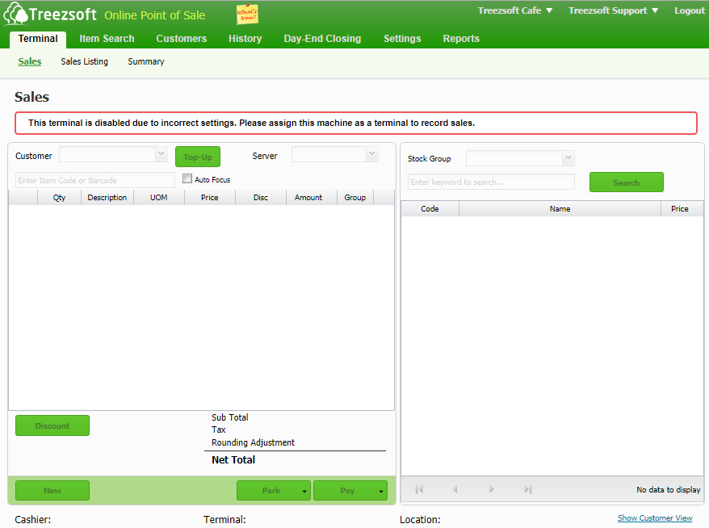Click the 'Sub Total' label

(x=229, y=417)
